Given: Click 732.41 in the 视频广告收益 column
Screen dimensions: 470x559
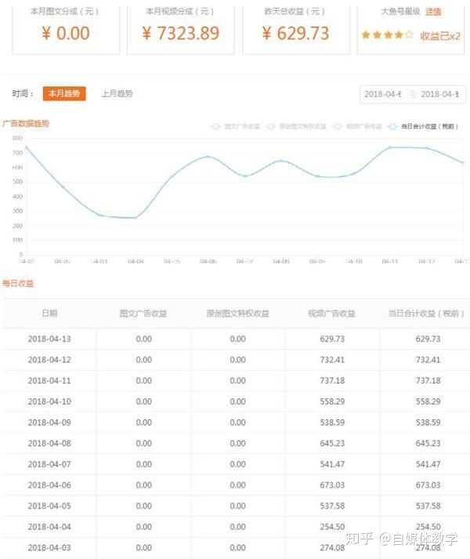Looking at the screenshot, I should coord(332,360).
